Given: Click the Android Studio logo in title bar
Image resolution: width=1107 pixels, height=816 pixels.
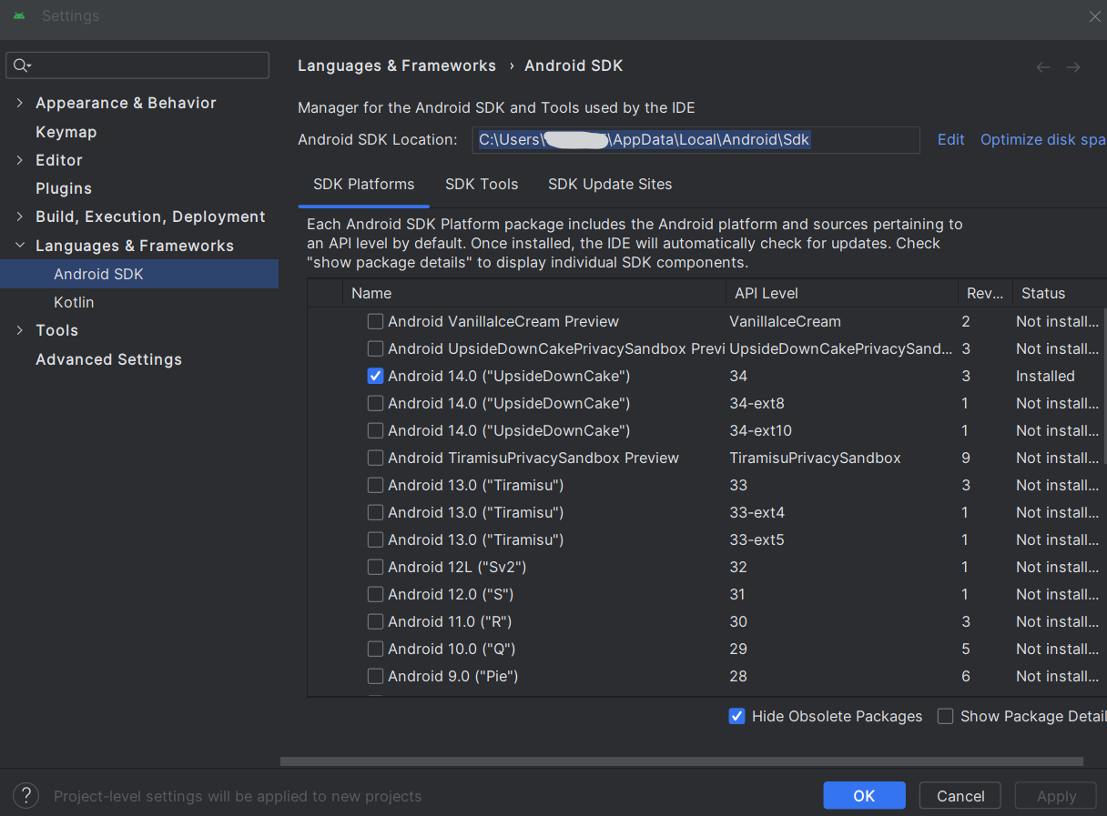Looking at the screenshot, I should tap(19, 16).
